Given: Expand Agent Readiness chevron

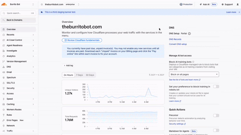Looking at the screenshot, I should coord(33,45).
